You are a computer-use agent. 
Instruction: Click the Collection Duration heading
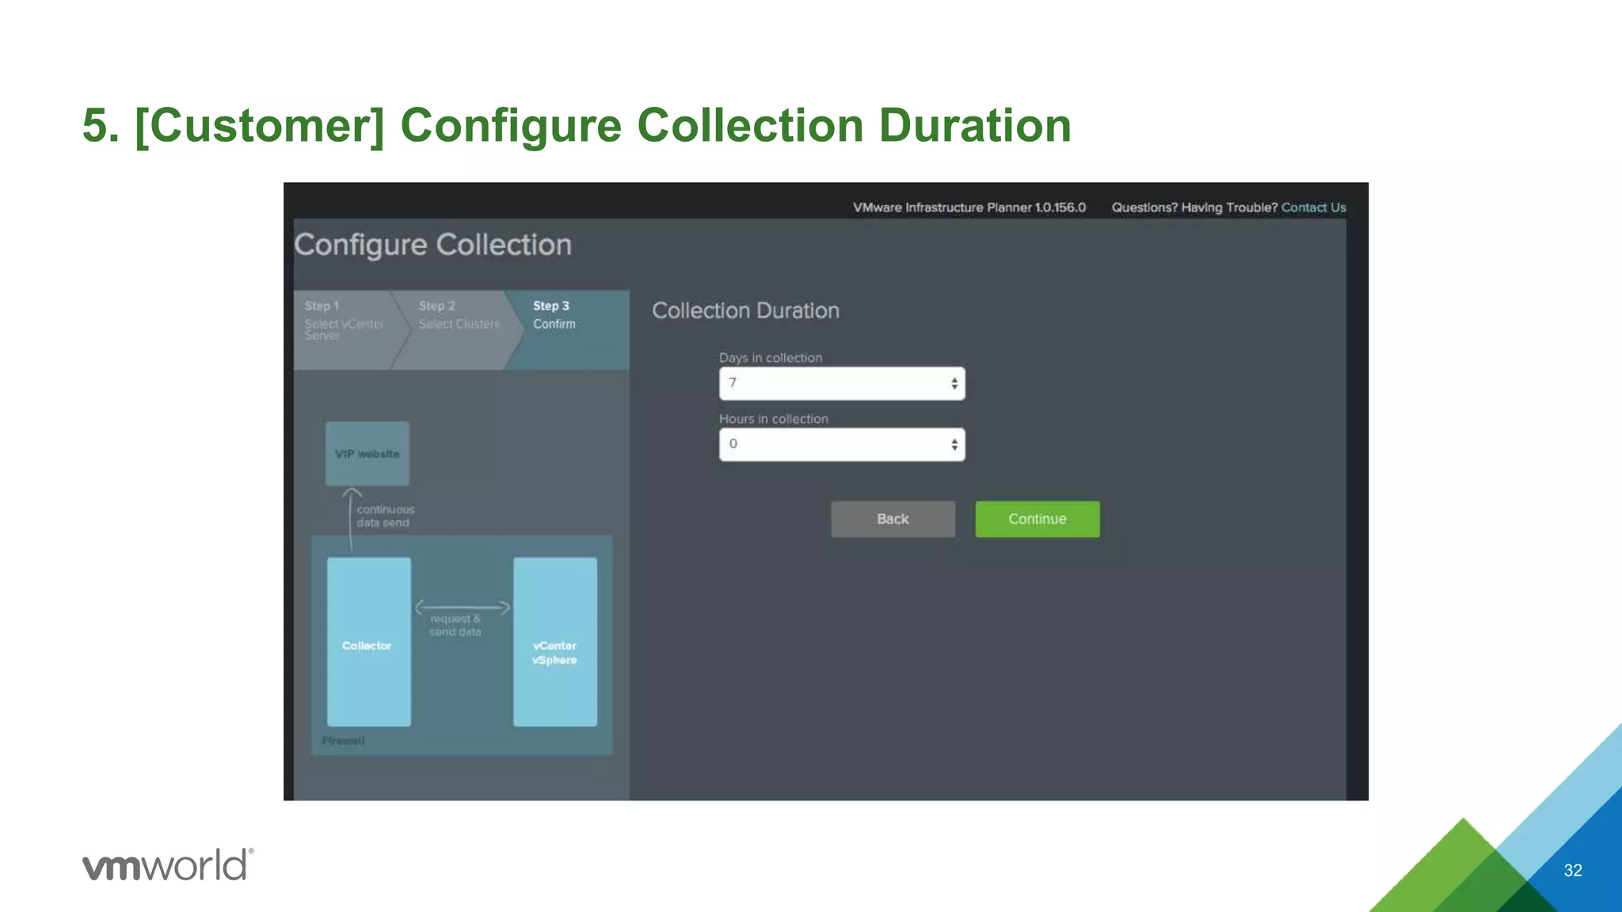click(745, 310)
